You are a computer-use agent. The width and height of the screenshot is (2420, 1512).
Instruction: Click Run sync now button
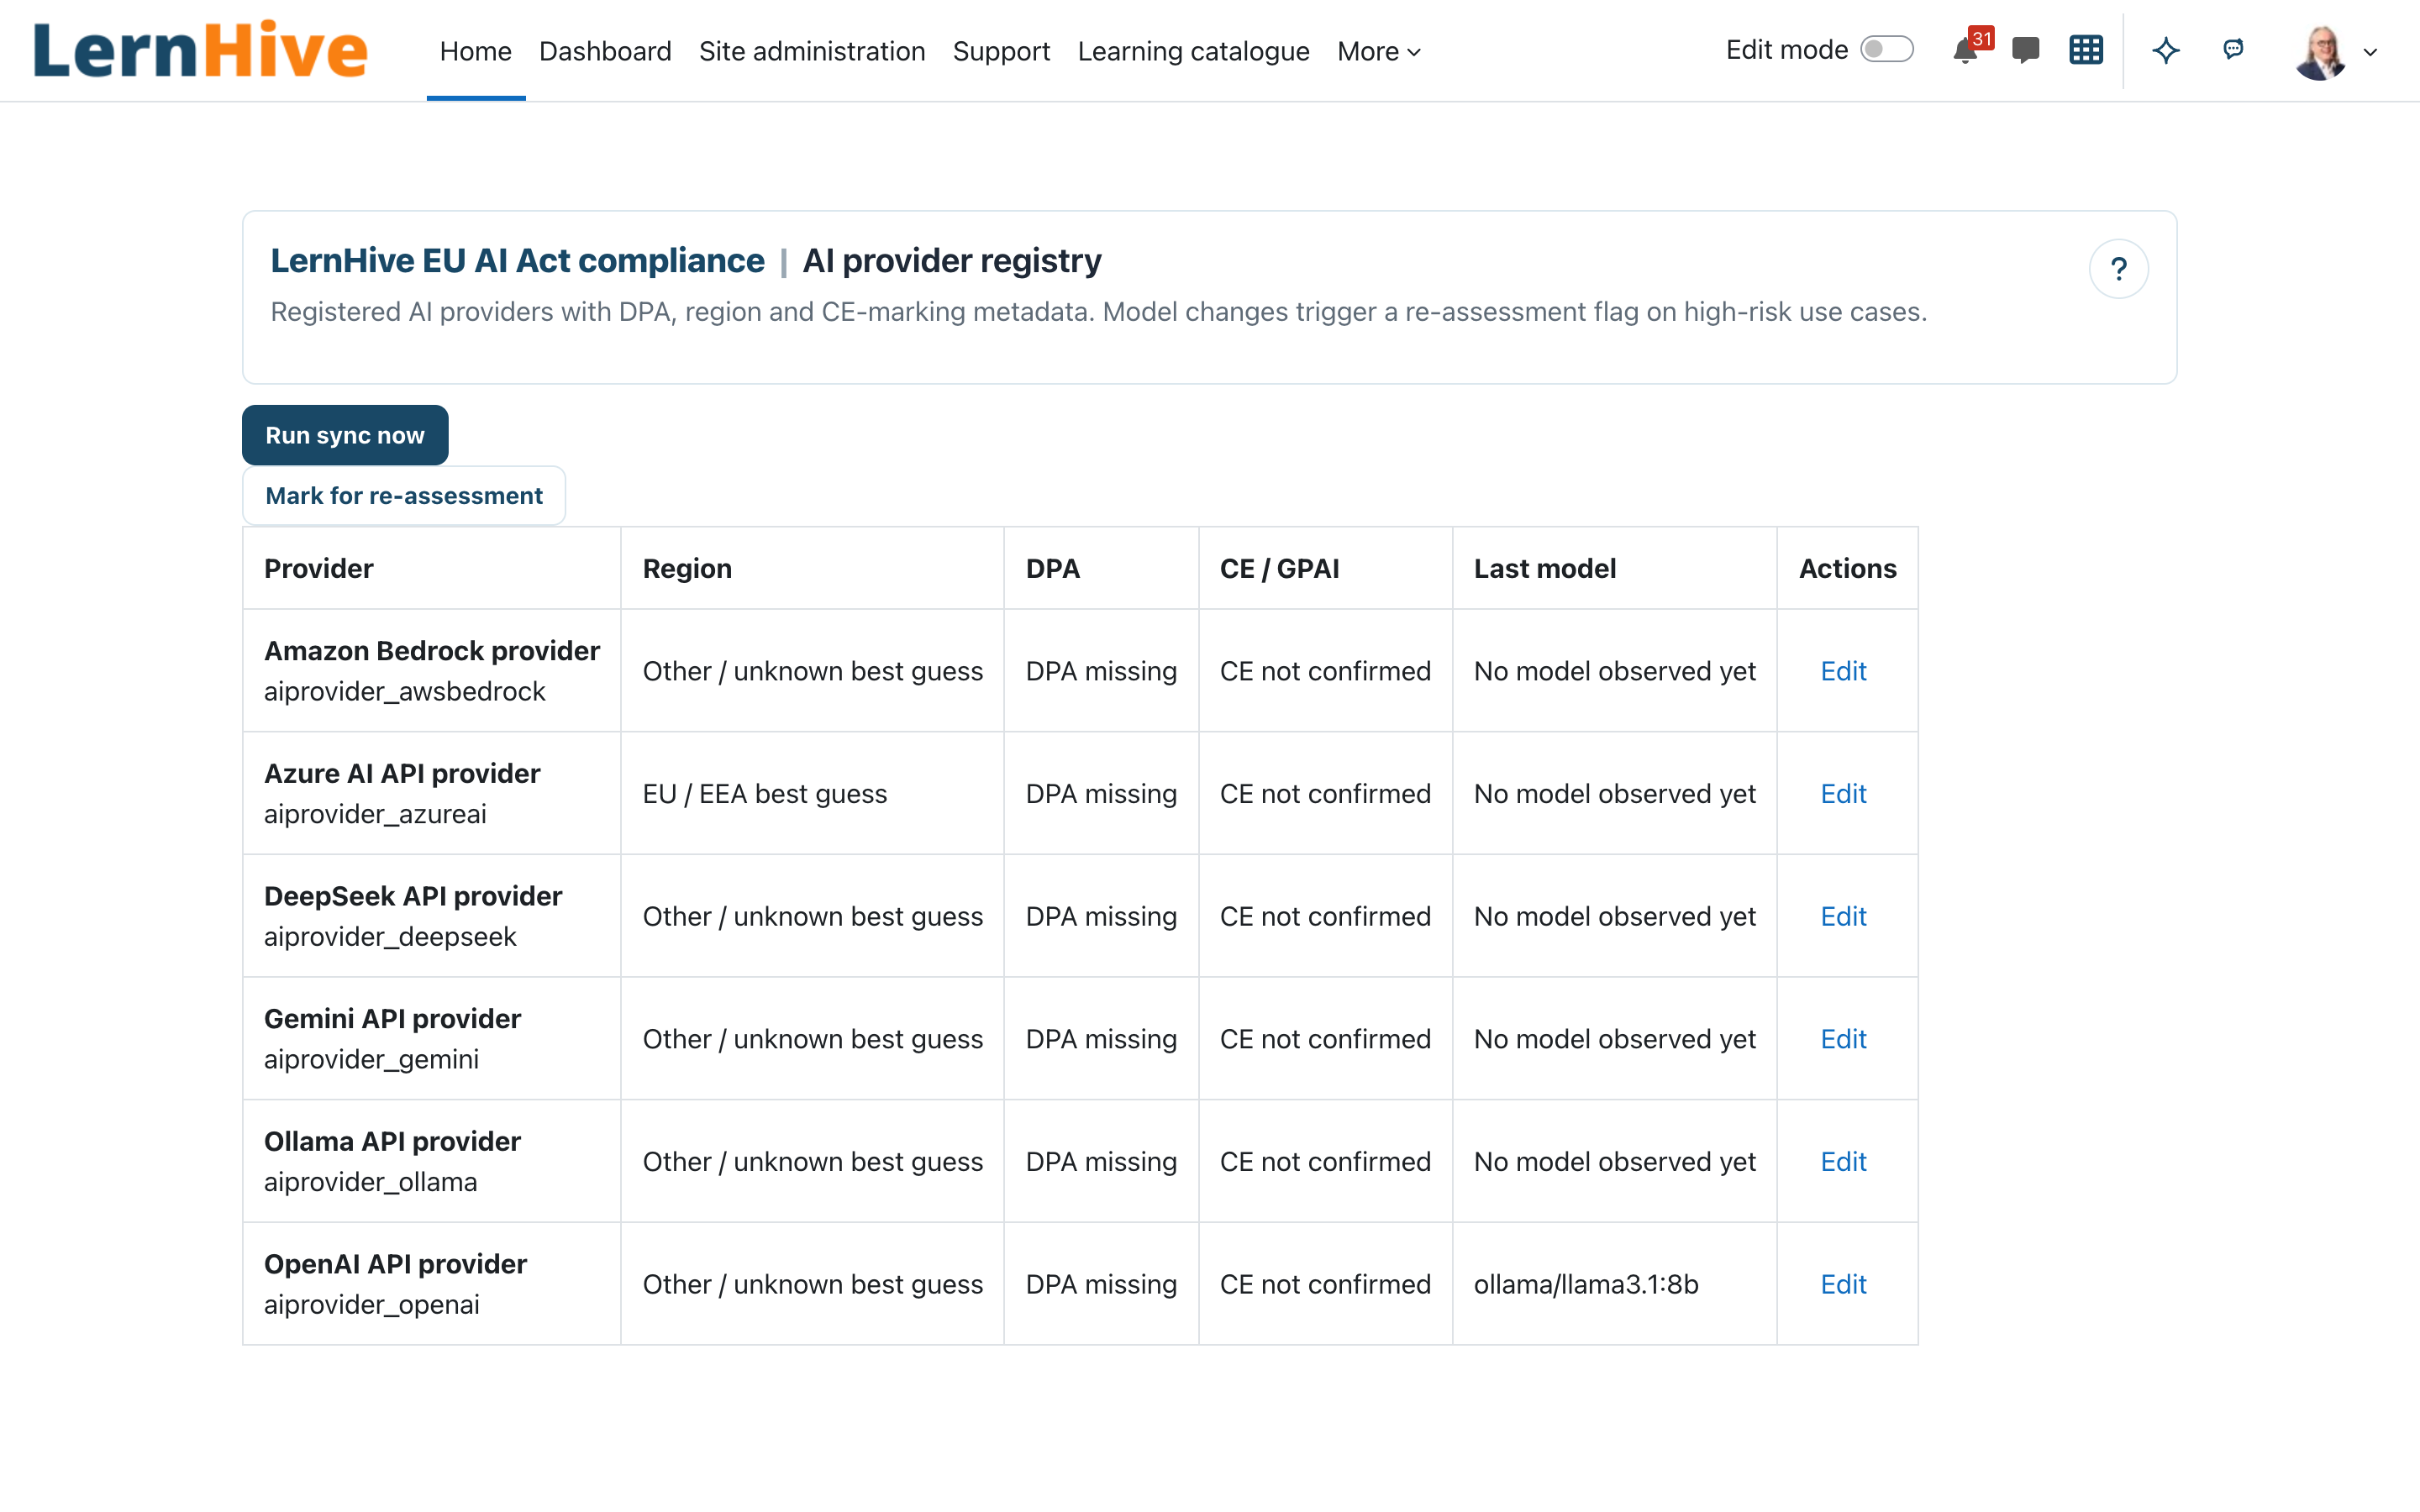pyautogui.click(x=345, y=435)
